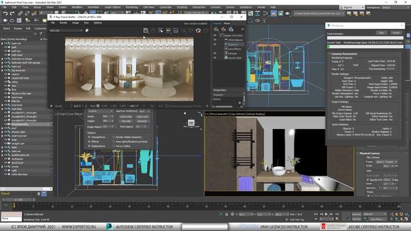Hide the Display Correction layer in Frame Buffer
Image resolution: width=411 pixels, height=231 pixels.
(x=215, y=35)
